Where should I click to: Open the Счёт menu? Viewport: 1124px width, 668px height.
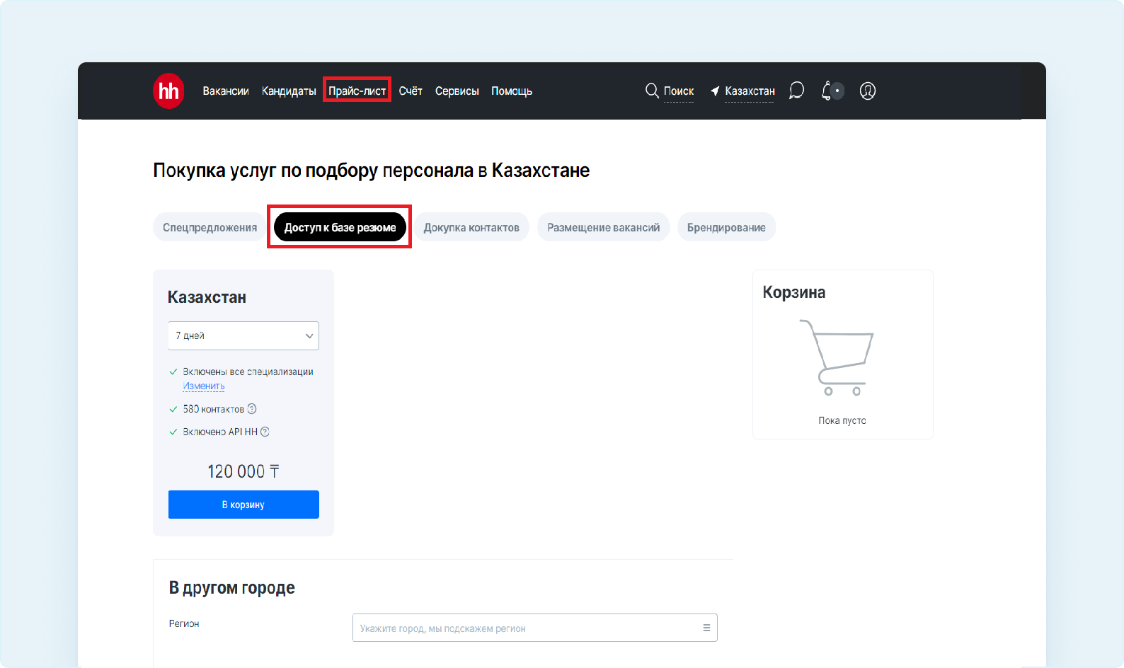[411, 91]
